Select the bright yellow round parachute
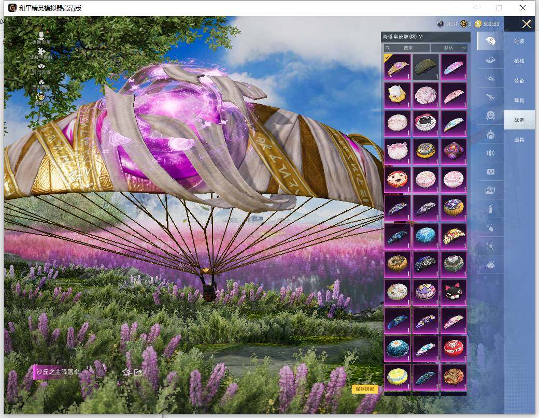Viewport: 539px width, 418px height. tap(398, 377)
